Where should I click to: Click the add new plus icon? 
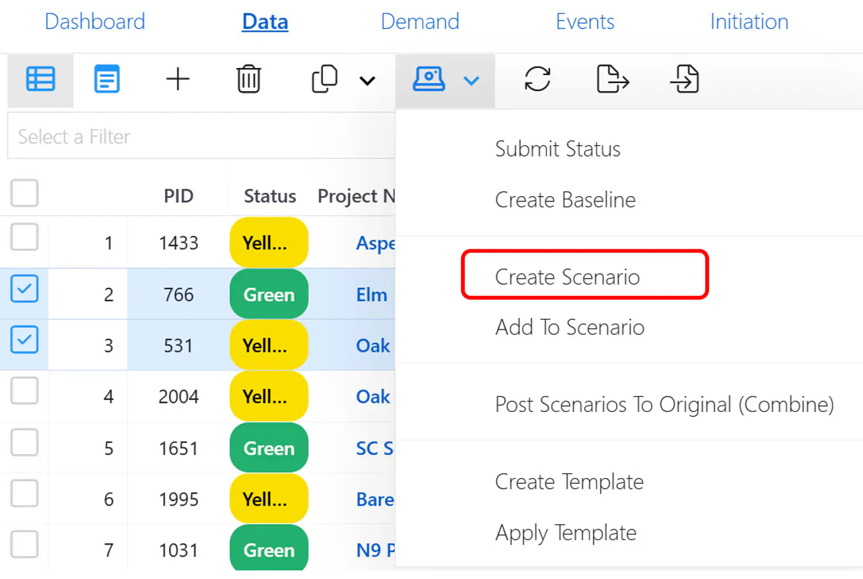click(178, 80)
